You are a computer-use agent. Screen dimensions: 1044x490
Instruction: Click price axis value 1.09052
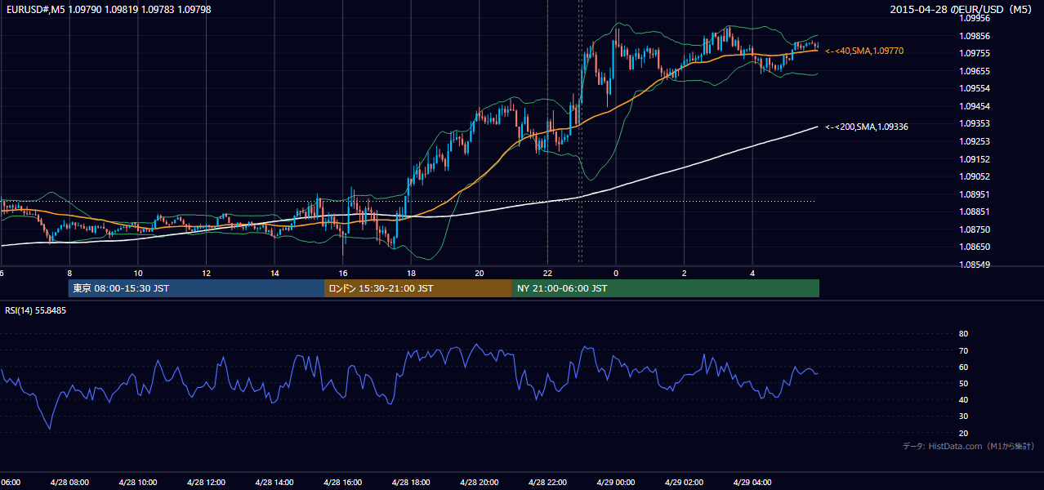(x=974, y=176)
